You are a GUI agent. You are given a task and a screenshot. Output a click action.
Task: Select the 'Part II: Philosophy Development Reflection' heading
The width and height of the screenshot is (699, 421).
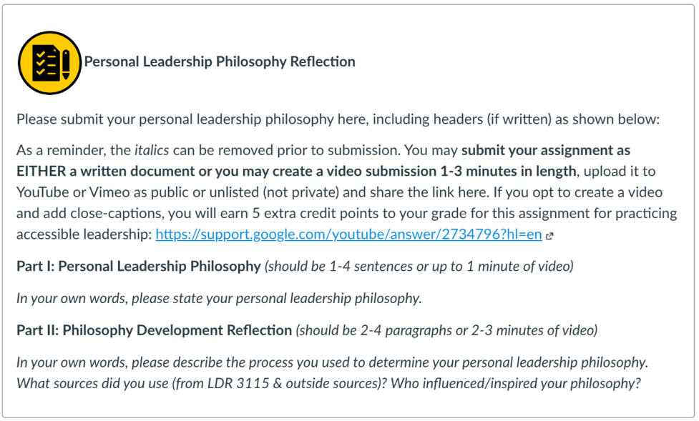(x=155, y=330)
